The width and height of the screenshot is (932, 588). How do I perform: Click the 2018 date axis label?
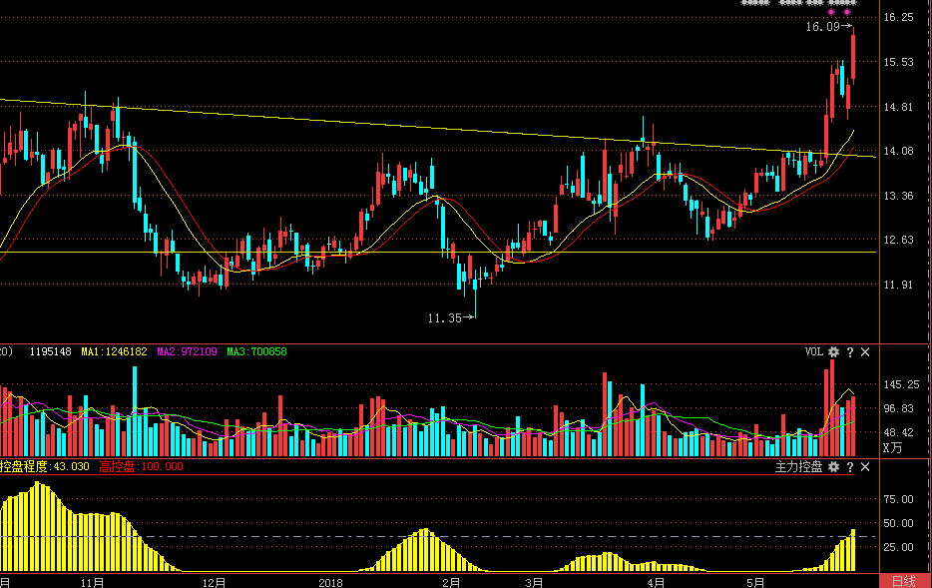click(x=330, y=581)
